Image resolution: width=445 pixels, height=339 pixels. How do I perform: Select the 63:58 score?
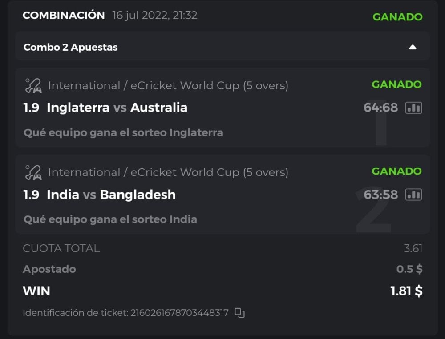point(380,195)
